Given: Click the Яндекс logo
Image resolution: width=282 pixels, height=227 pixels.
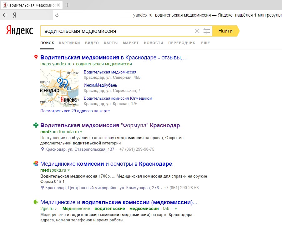Looking at the screenshot, I should coord(19,30).
